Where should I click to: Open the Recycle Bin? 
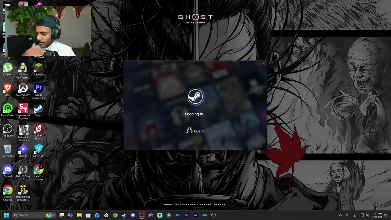8,151
